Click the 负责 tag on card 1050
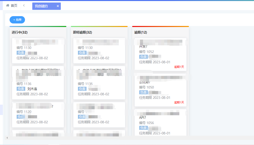 click(143, 92)
